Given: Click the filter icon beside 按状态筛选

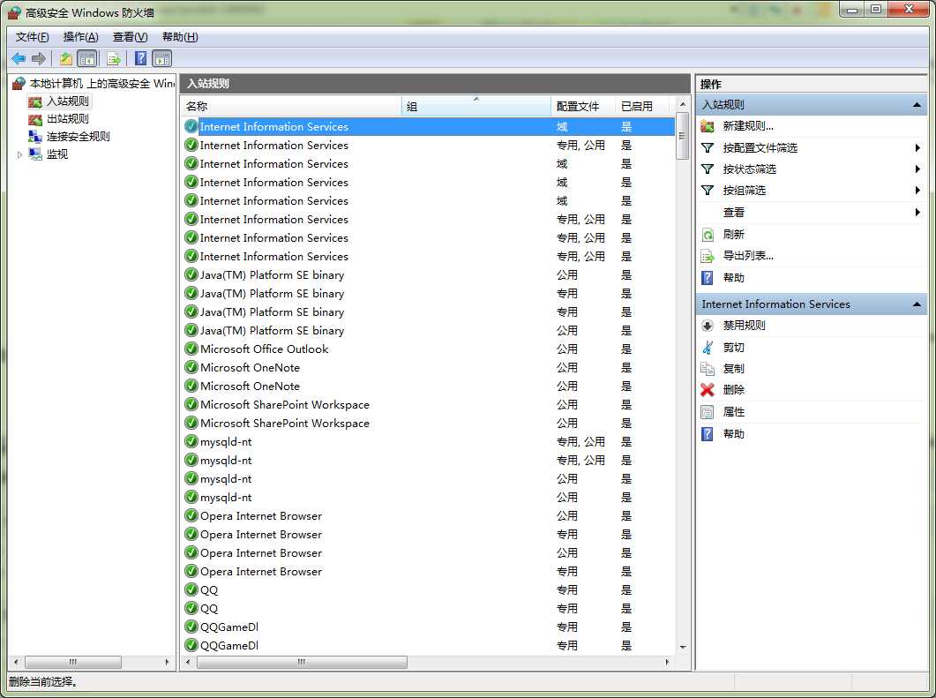Looking at the screenshot, I should (x=708, y=169).
